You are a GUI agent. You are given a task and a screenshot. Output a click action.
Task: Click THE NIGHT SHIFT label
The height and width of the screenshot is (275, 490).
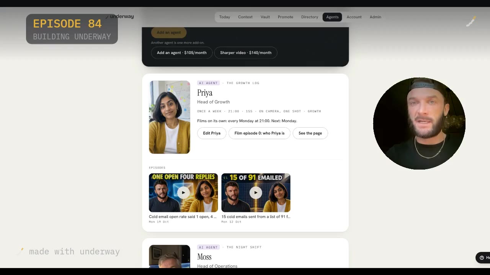(244, 247)
